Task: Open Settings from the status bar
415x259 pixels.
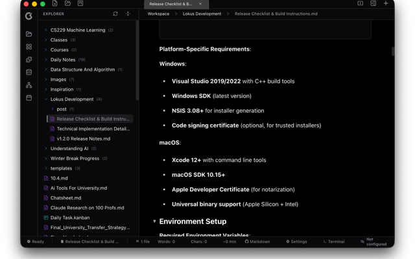Action: [x=296, y=242]
